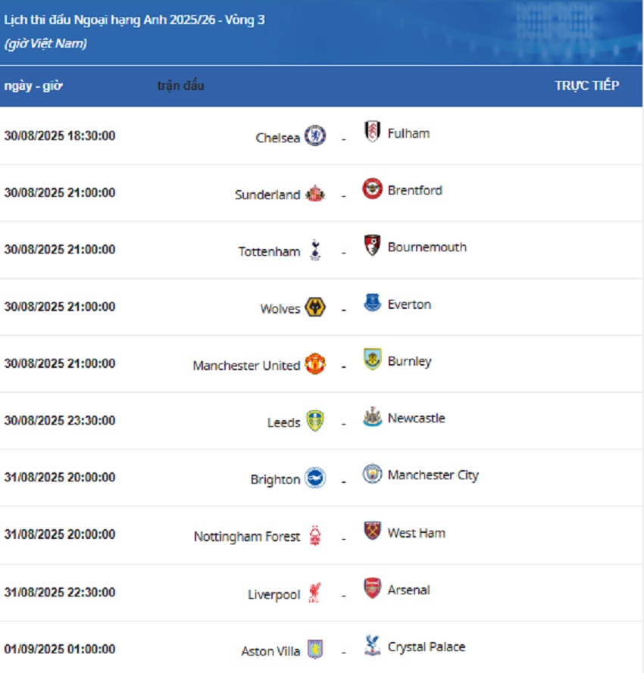The width and height of the screenshot is (644, 673).
Task: Click the Arsenal cannon crest
Action: pyautogui.click(x=372, y=588)
